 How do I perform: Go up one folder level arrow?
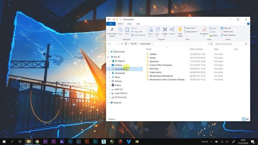click(x=122, y=44)
